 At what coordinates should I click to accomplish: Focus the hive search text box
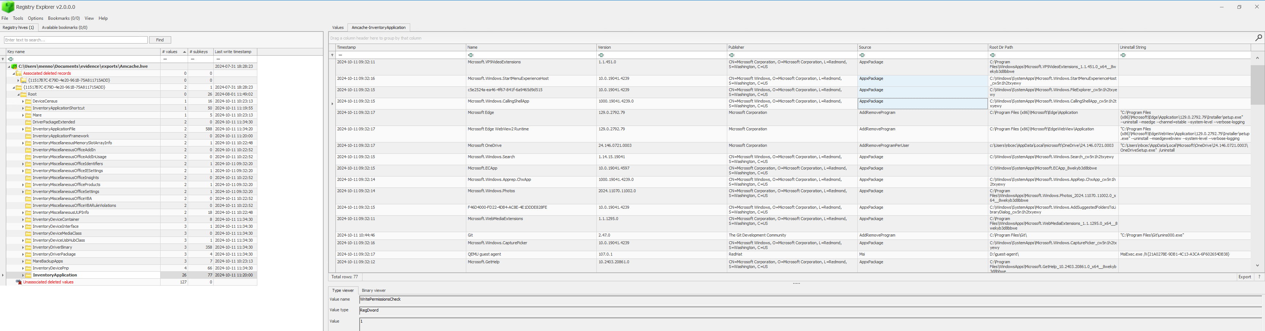click(x=76, y=40)
